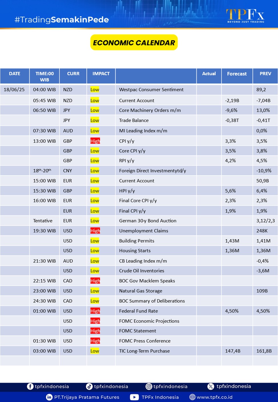Click the red High badge for CPI y/y
Screen dimensions: 278x402
click(x=95, y=141)
